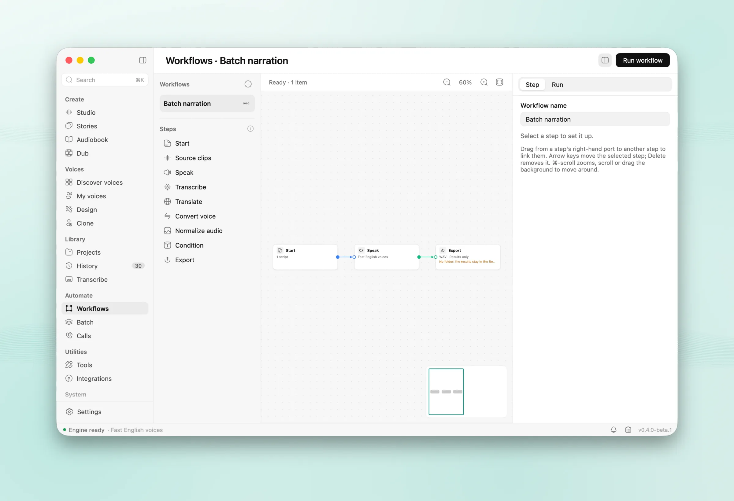Open Clone in the Voices section

tap(105, 223)
